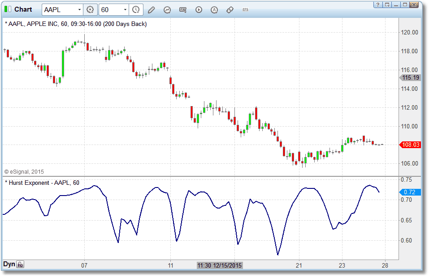The image size is (429, 277).
Task: Open the window options dropdown icon
Action: (x=387, y=4)
